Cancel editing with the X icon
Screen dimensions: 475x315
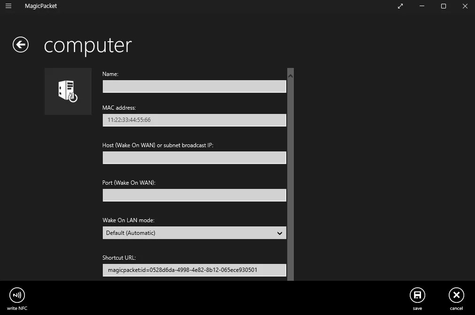(456, 295)
